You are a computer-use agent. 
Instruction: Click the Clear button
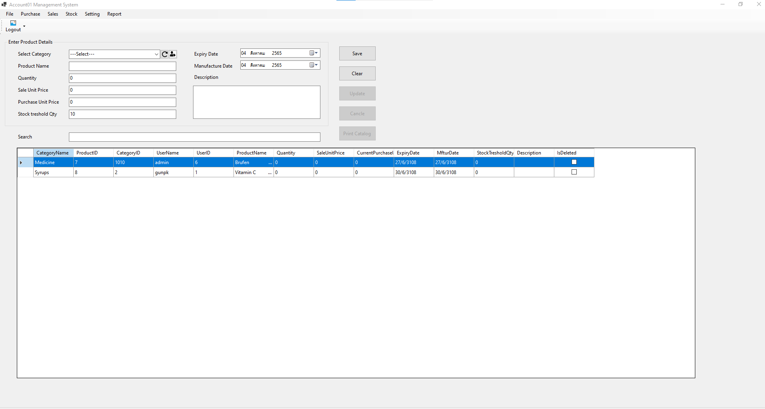(357, 73)
